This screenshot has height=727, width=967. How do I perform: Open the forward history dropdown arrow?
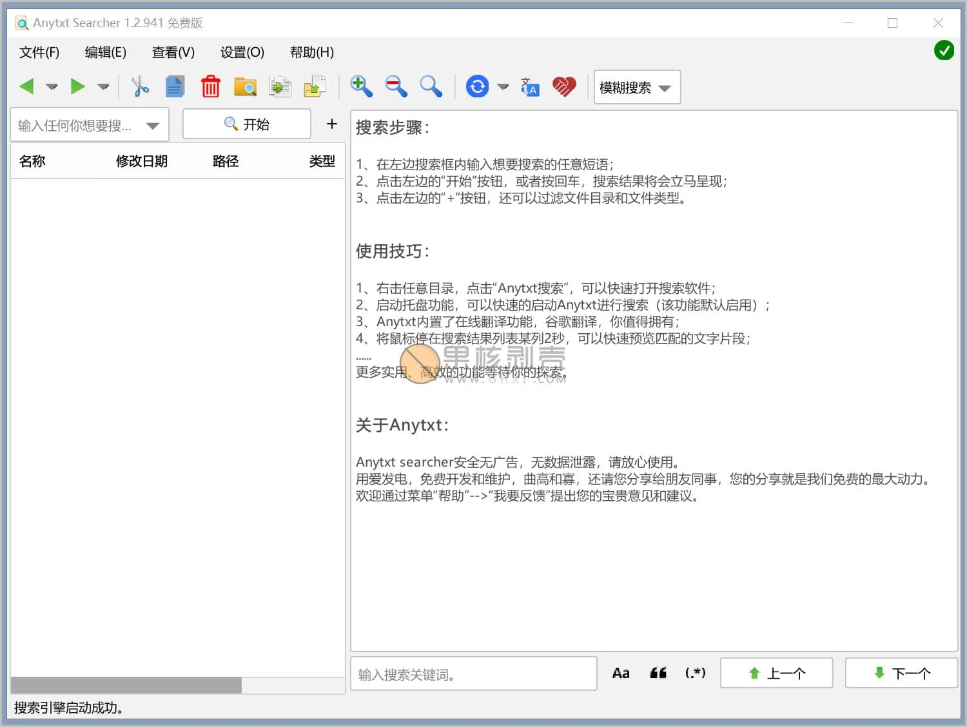coord(103,86)
